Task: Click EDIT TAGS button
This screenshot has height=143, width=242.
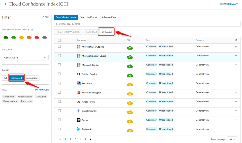Action: point(92,32)
